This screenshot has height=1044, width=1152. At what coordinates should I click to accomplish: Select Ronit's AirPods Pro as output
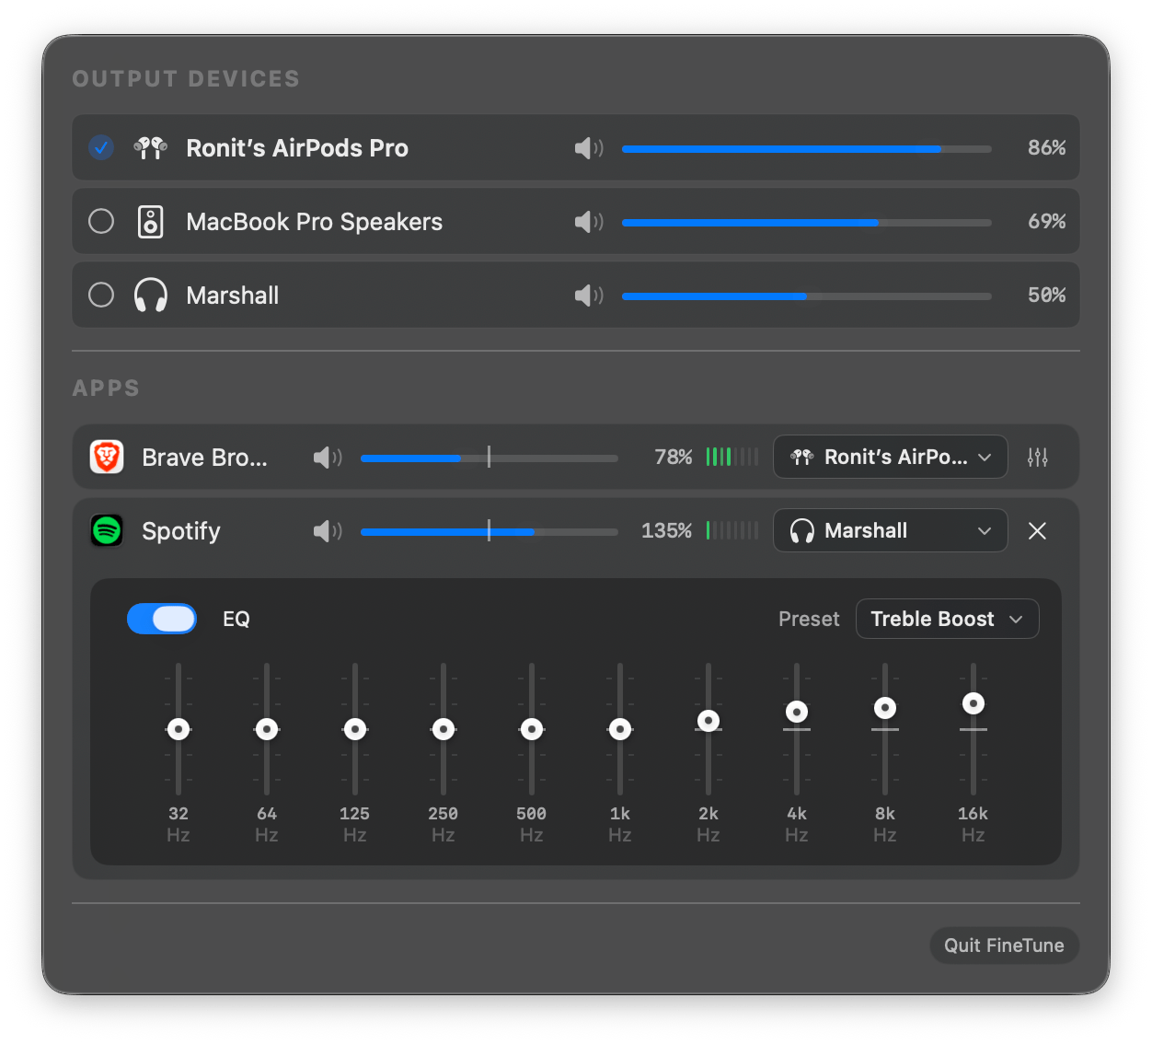[x=101, y=147]
